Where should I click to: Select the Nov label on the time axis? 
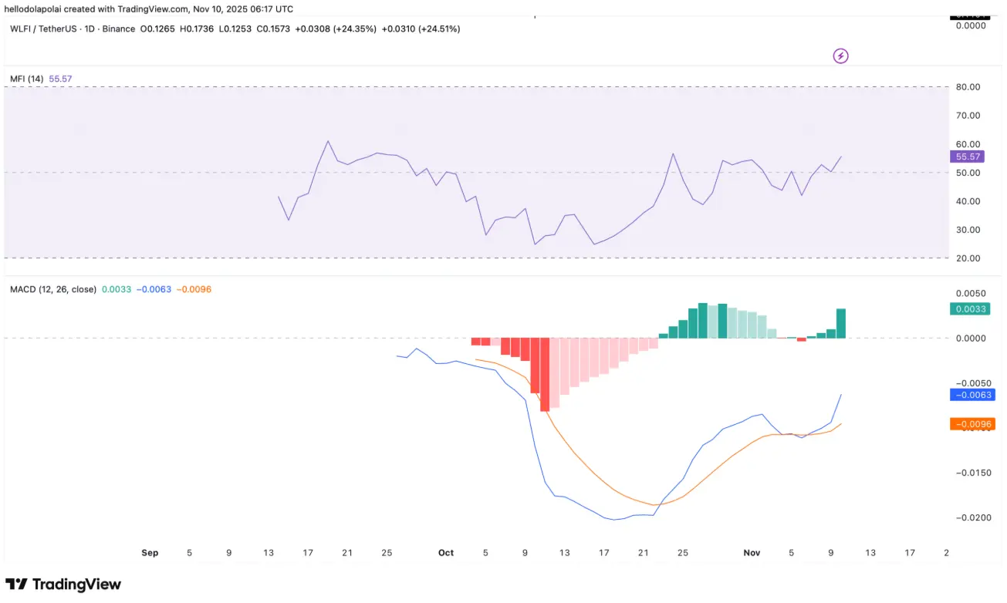[752, 553]
